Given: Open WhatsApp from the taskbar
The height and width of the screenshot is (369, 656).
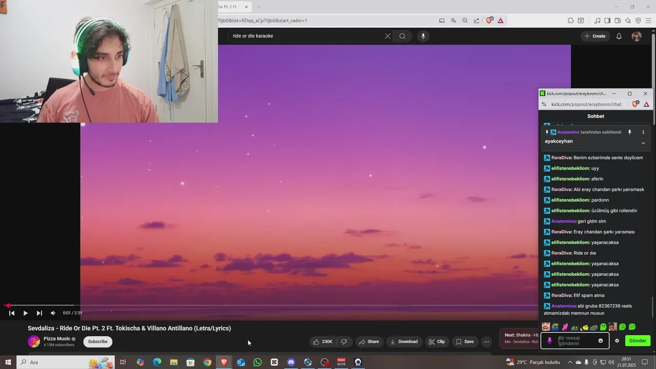Looking at the screenshot, I should coord(257,362).
